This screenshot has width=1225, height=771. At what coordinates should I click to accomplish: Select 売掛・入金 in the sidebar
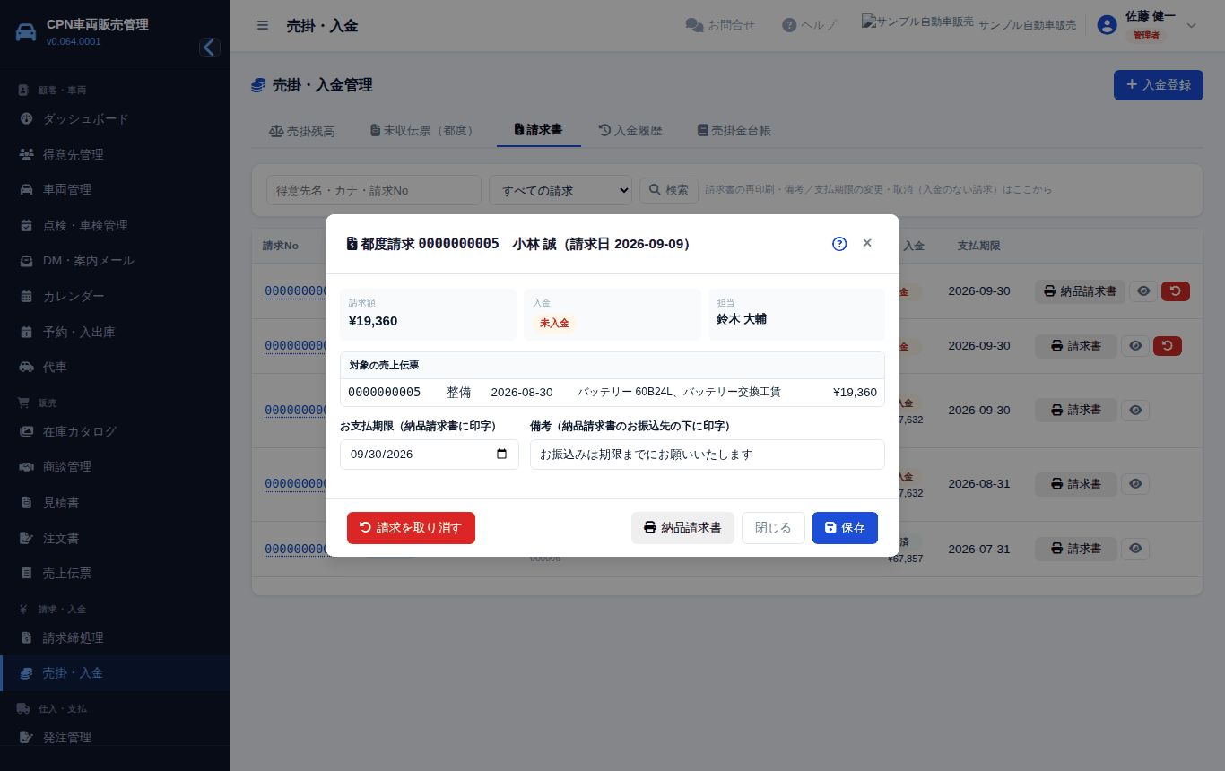click(x=115, y=672)
